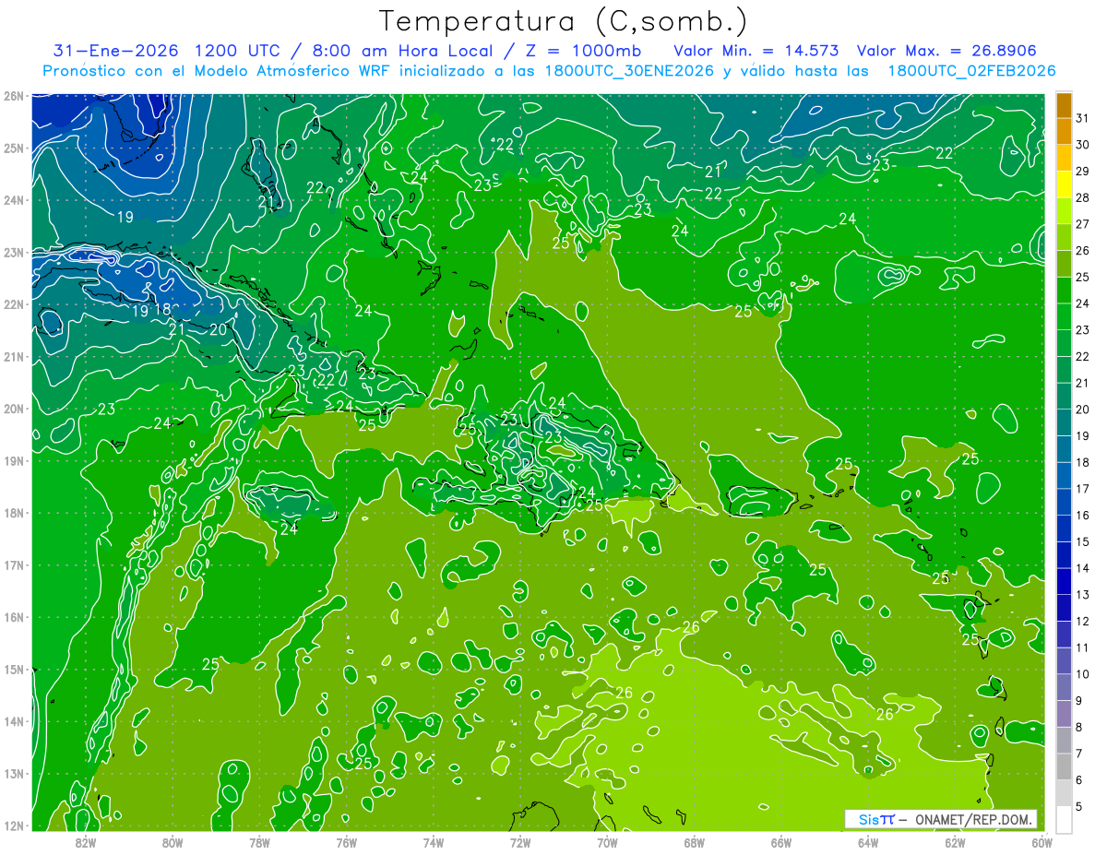1107x855 pixels.
Task: Click latitude axis label 18N
Action: [13, 513]
